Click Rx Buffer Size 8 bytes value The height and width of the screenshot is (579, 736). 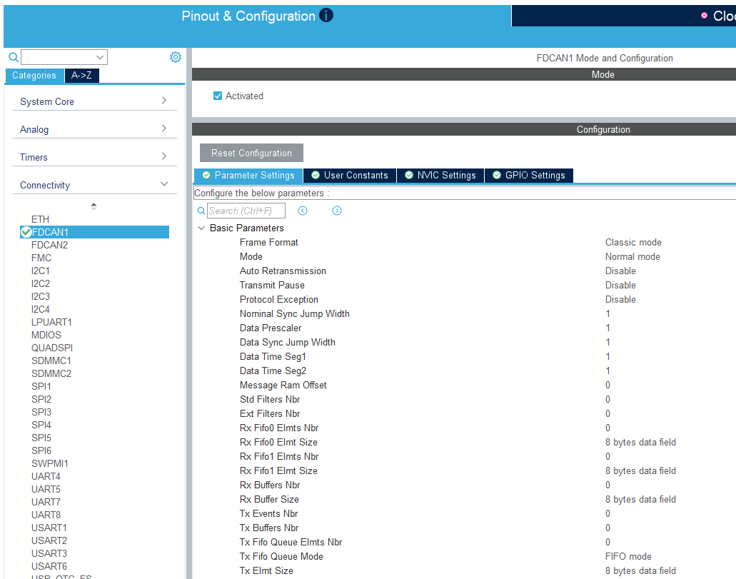[x=640, y=500]
